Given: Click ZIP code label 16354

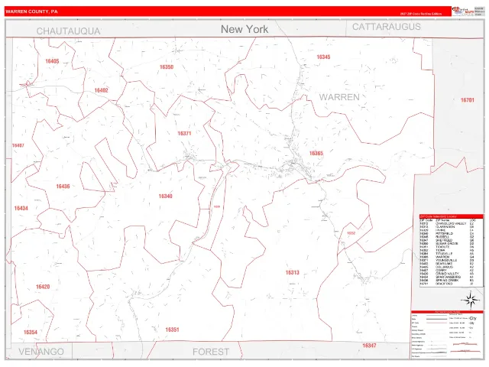Looking at the screenshot, I should [31, 332].
